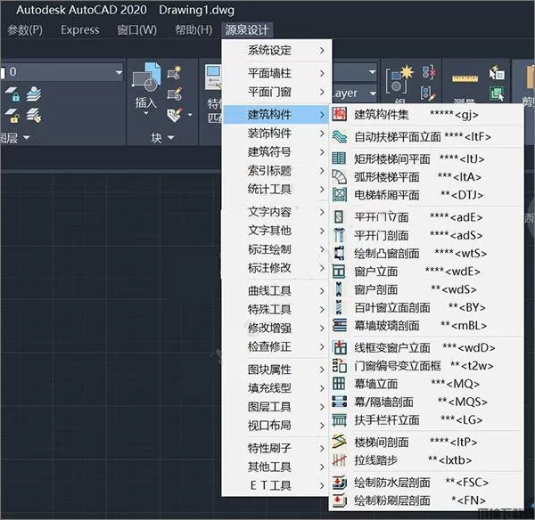The image size is (535, 520).
Task: Click the 拉线踏步 command
Action: (x=376, y=459)
